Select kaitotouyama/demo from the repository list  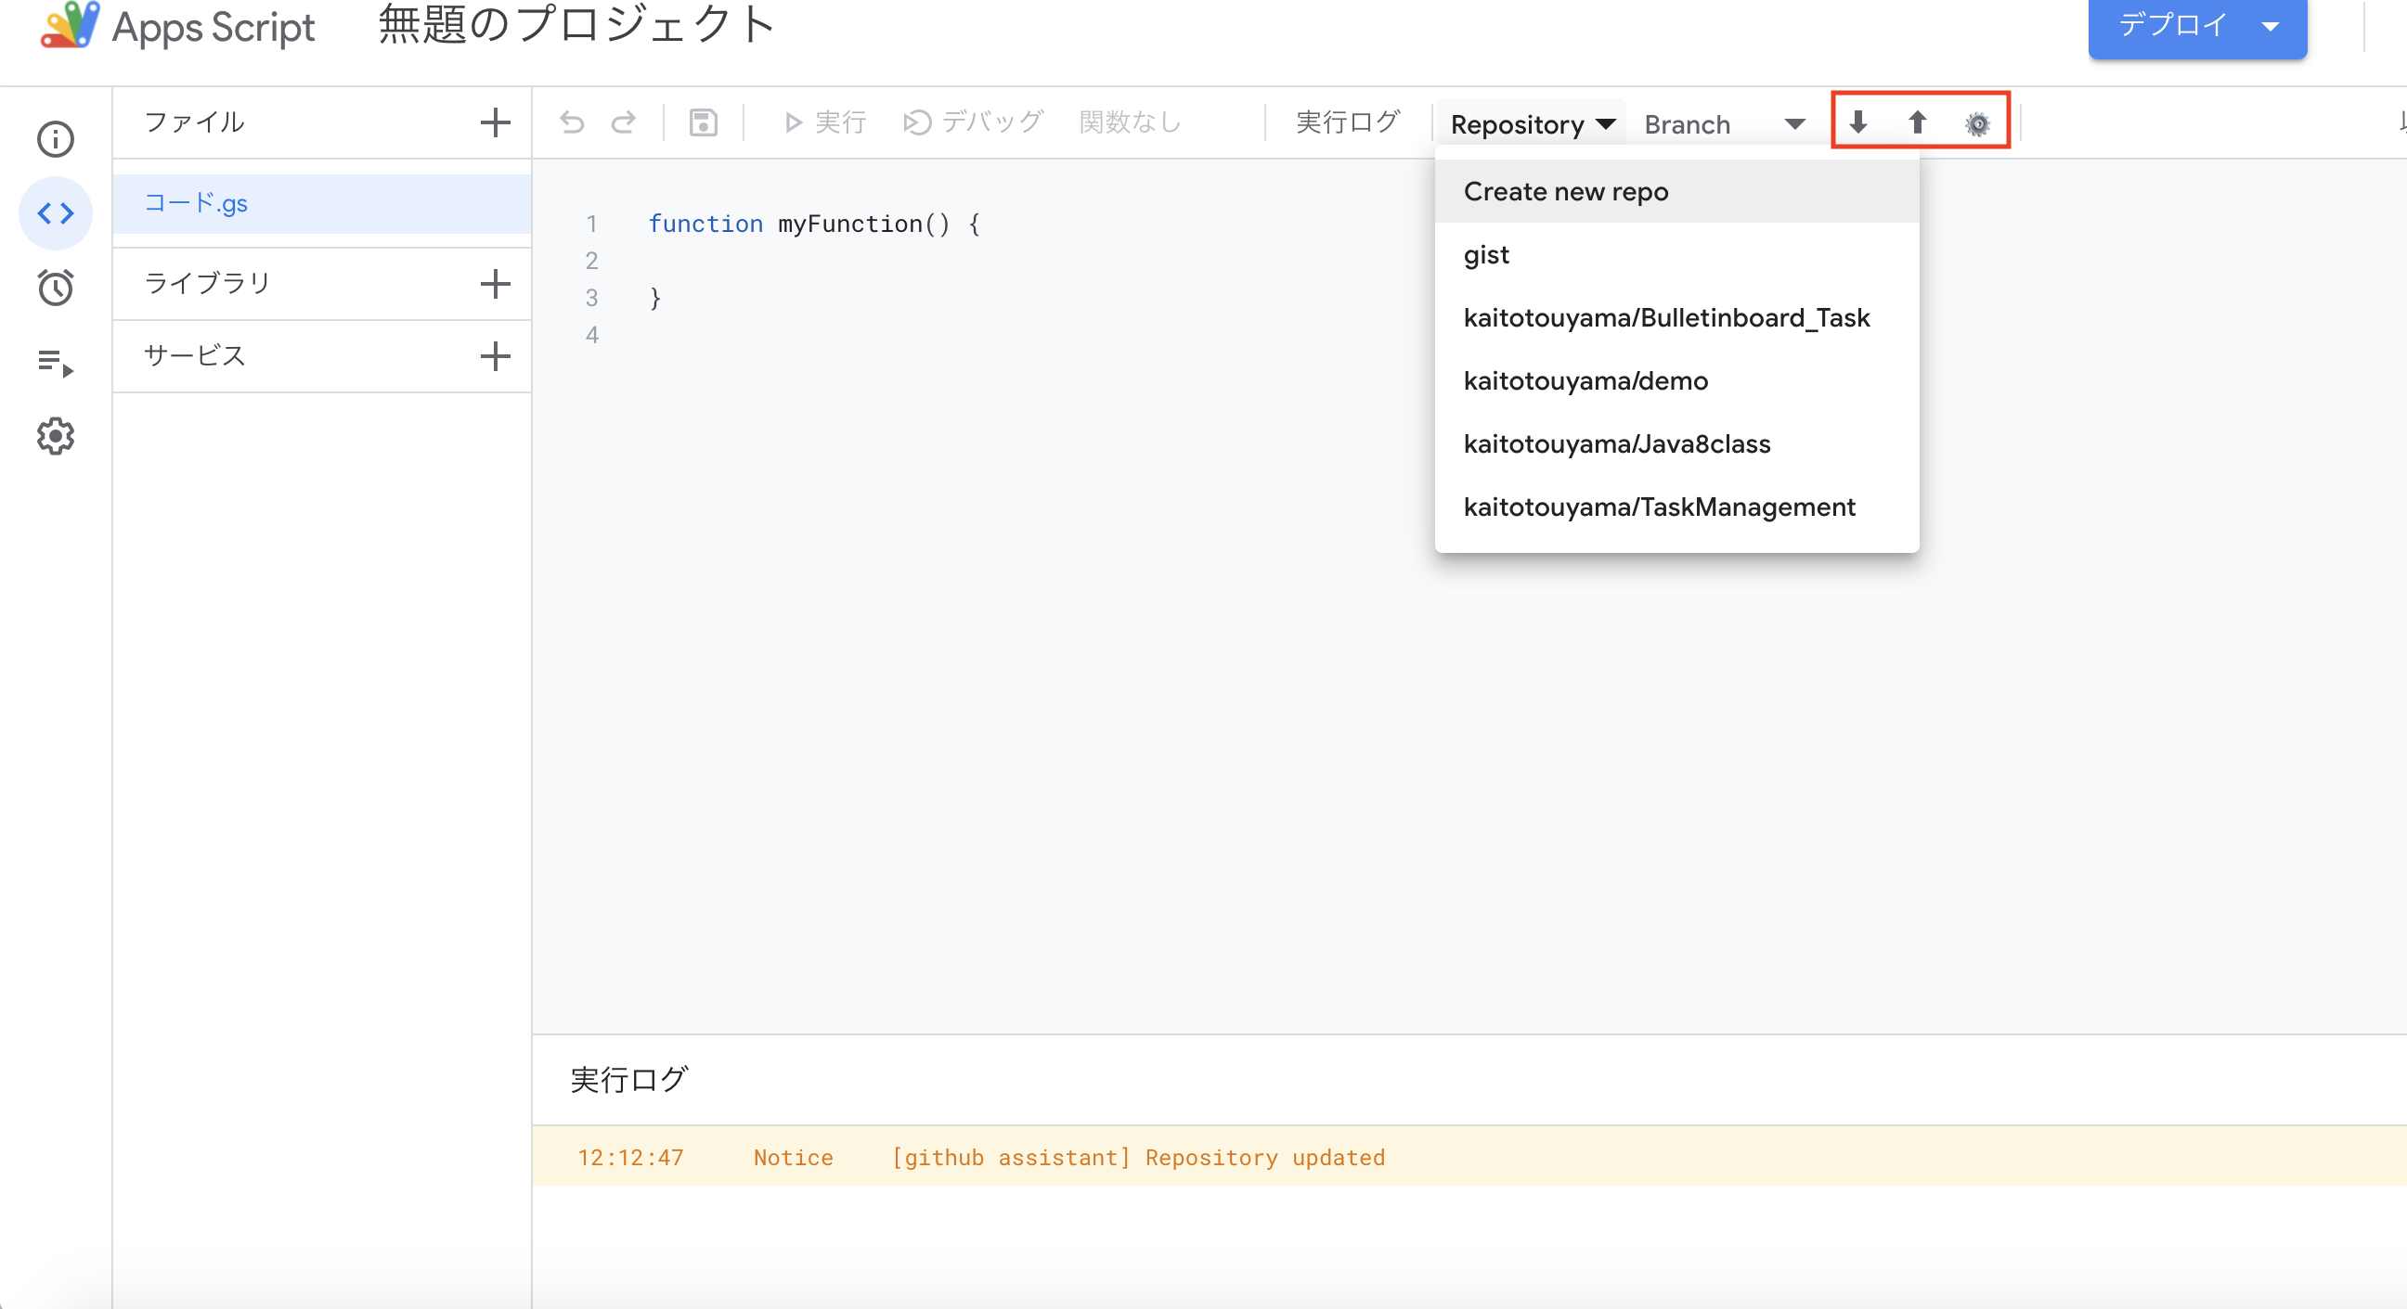pos(1585,380)
